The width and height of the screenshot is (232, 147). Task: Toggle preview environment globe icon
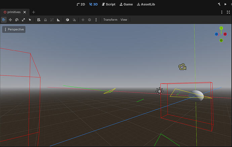pyautogui.click(x=89, y=20)
